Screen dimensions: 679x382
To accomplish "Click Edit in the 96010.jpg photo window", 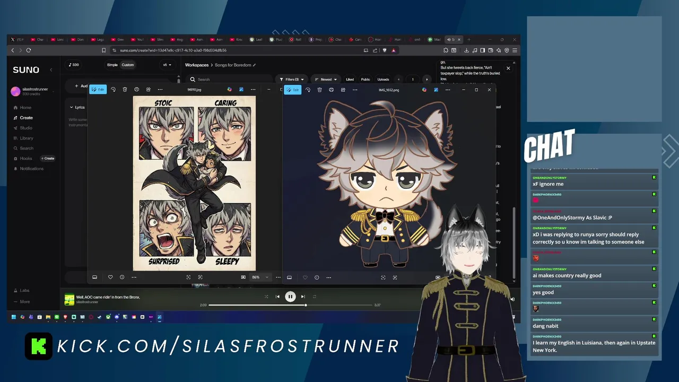I will tap(98, 90).
